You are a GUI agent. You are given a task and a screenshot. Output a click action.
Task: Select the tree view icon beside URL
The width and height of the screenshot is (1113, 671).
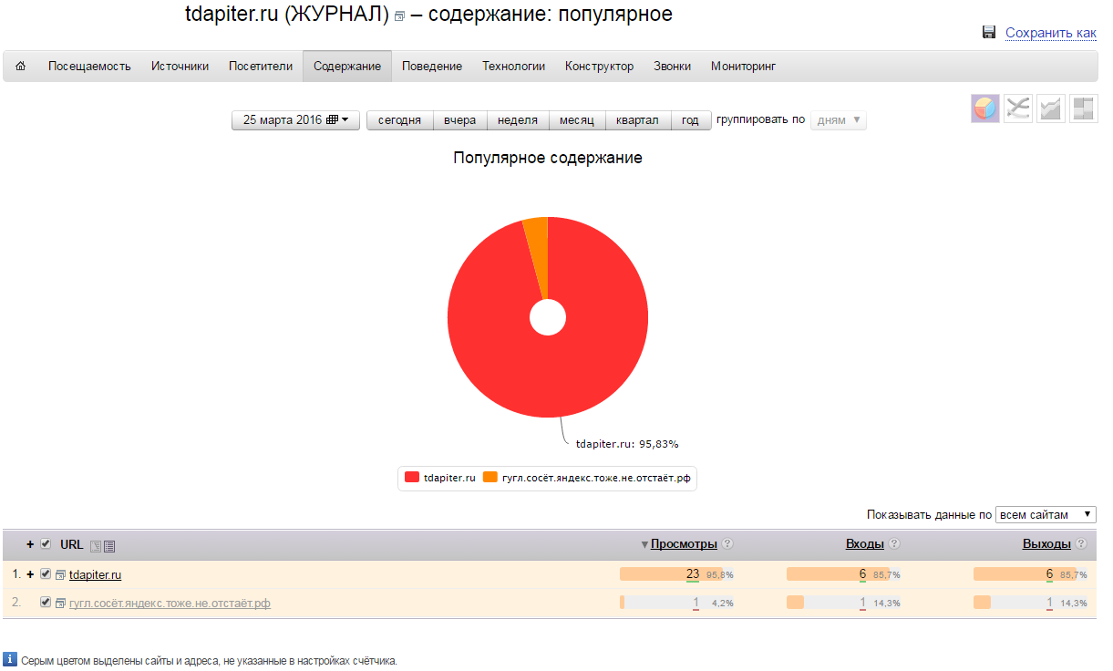[x=96, y=546]
